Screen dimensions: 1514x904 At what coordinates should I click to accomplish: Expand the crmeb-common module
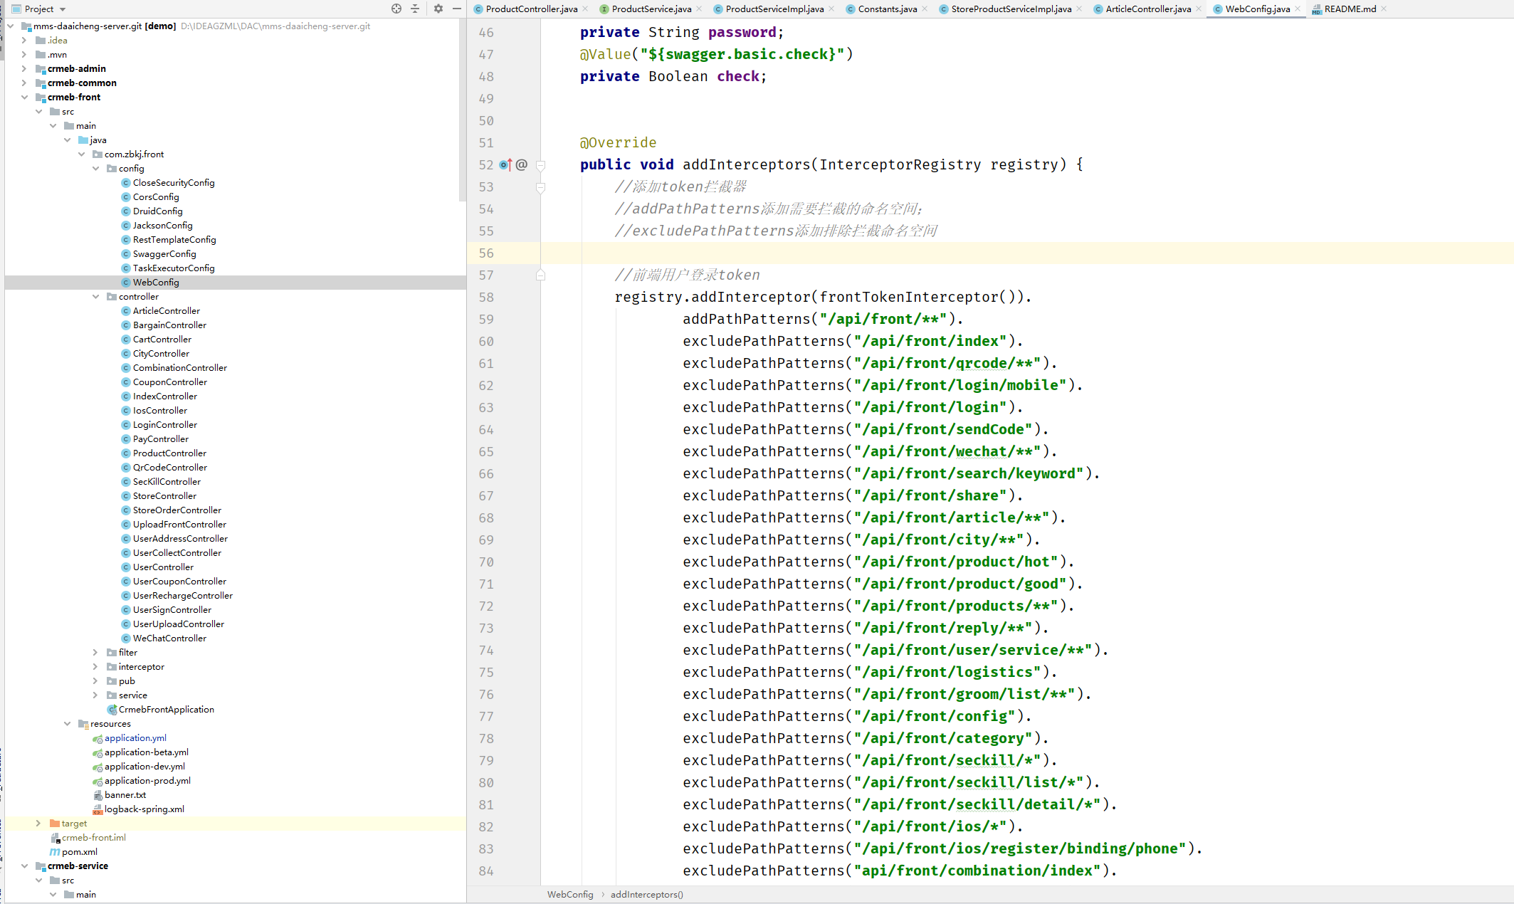(x=24, y=83)
